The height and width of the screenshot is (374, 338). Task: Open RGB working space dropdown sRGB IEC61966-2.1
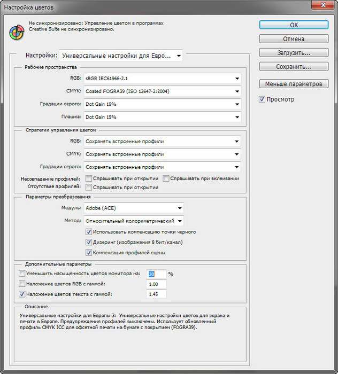163,79
